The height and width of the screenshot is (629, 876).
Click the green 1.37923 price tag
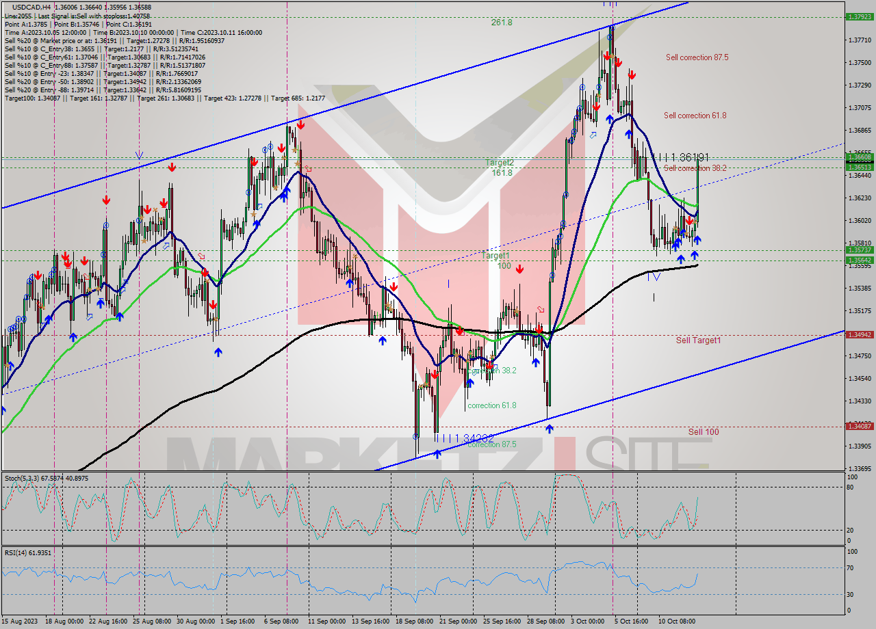point(860,16)
